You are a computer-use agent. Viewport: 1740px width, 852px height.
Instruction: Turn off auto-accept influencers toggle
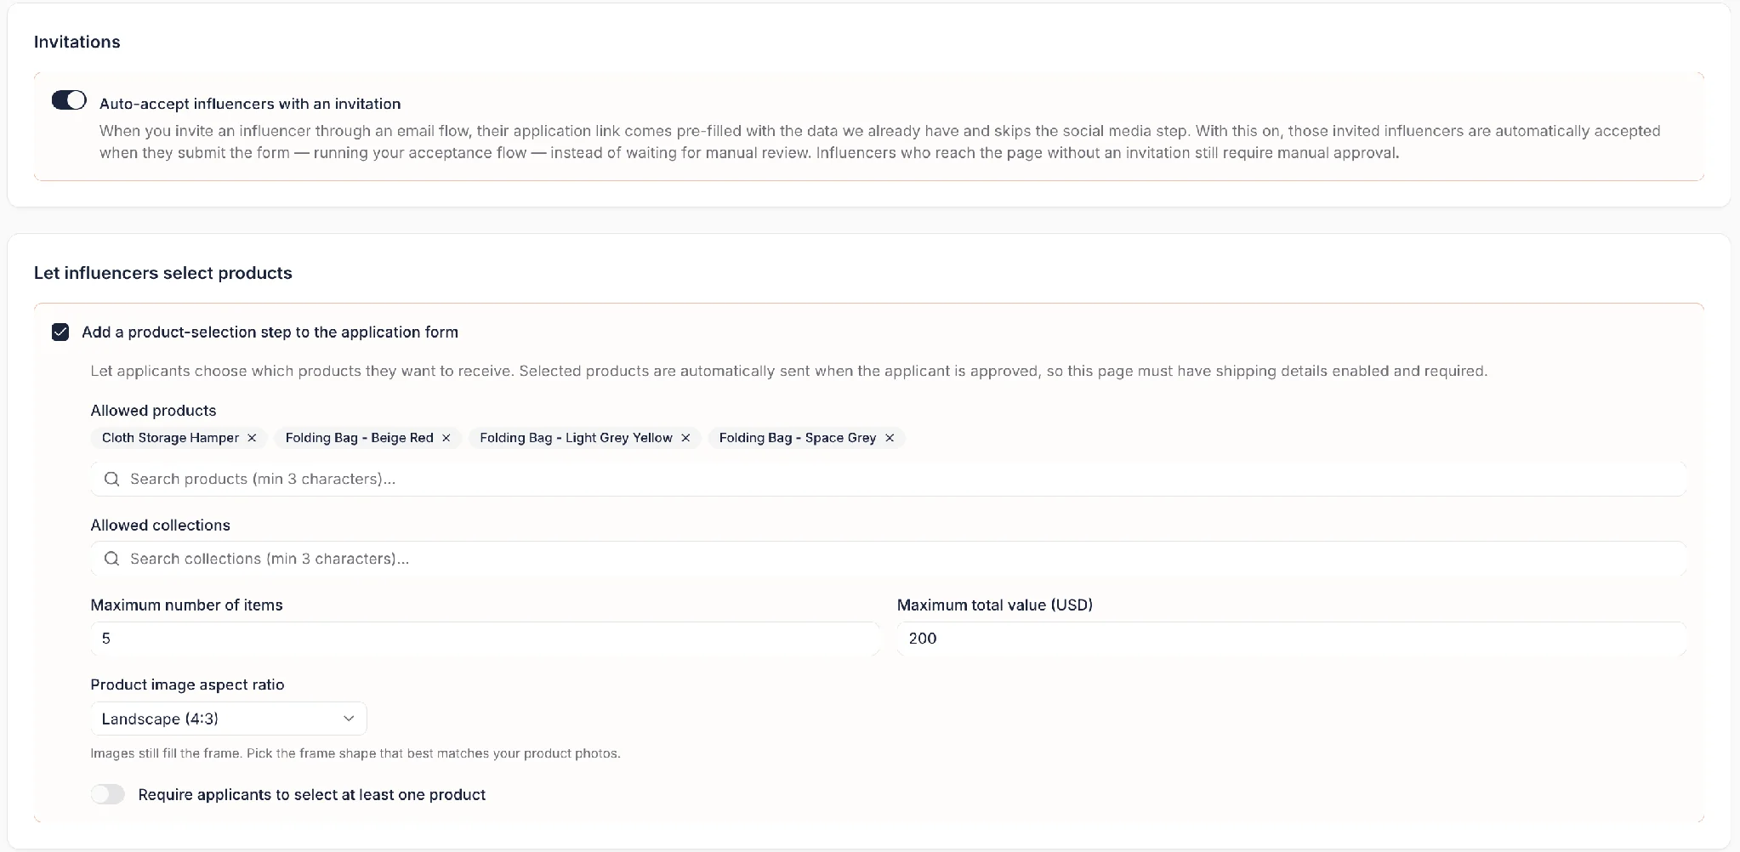point(69,100)
